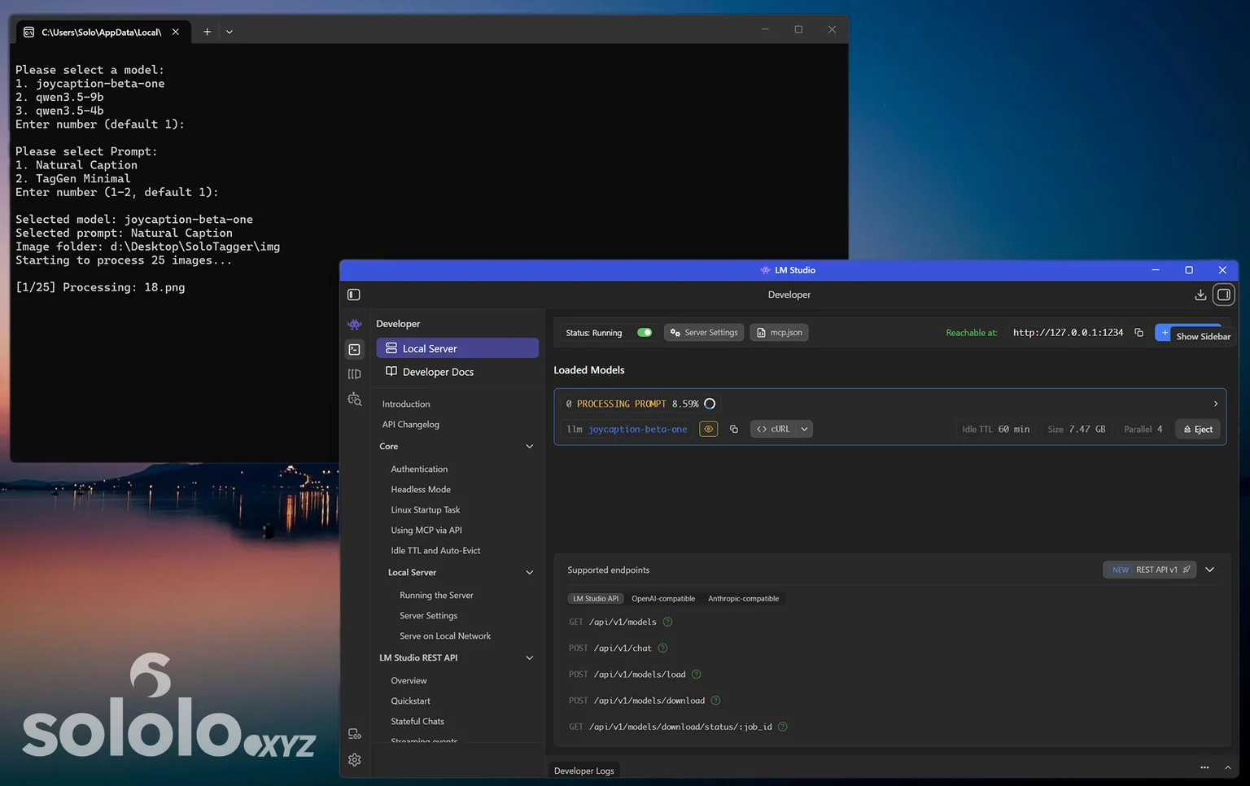
Task: Open the mcp.json button
Action: 779,333
